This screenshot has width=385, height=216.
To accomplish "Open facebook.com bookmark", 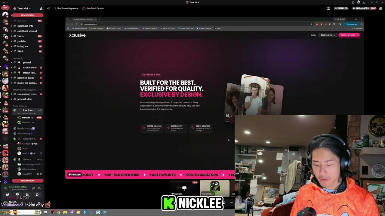I will (79, 28).
